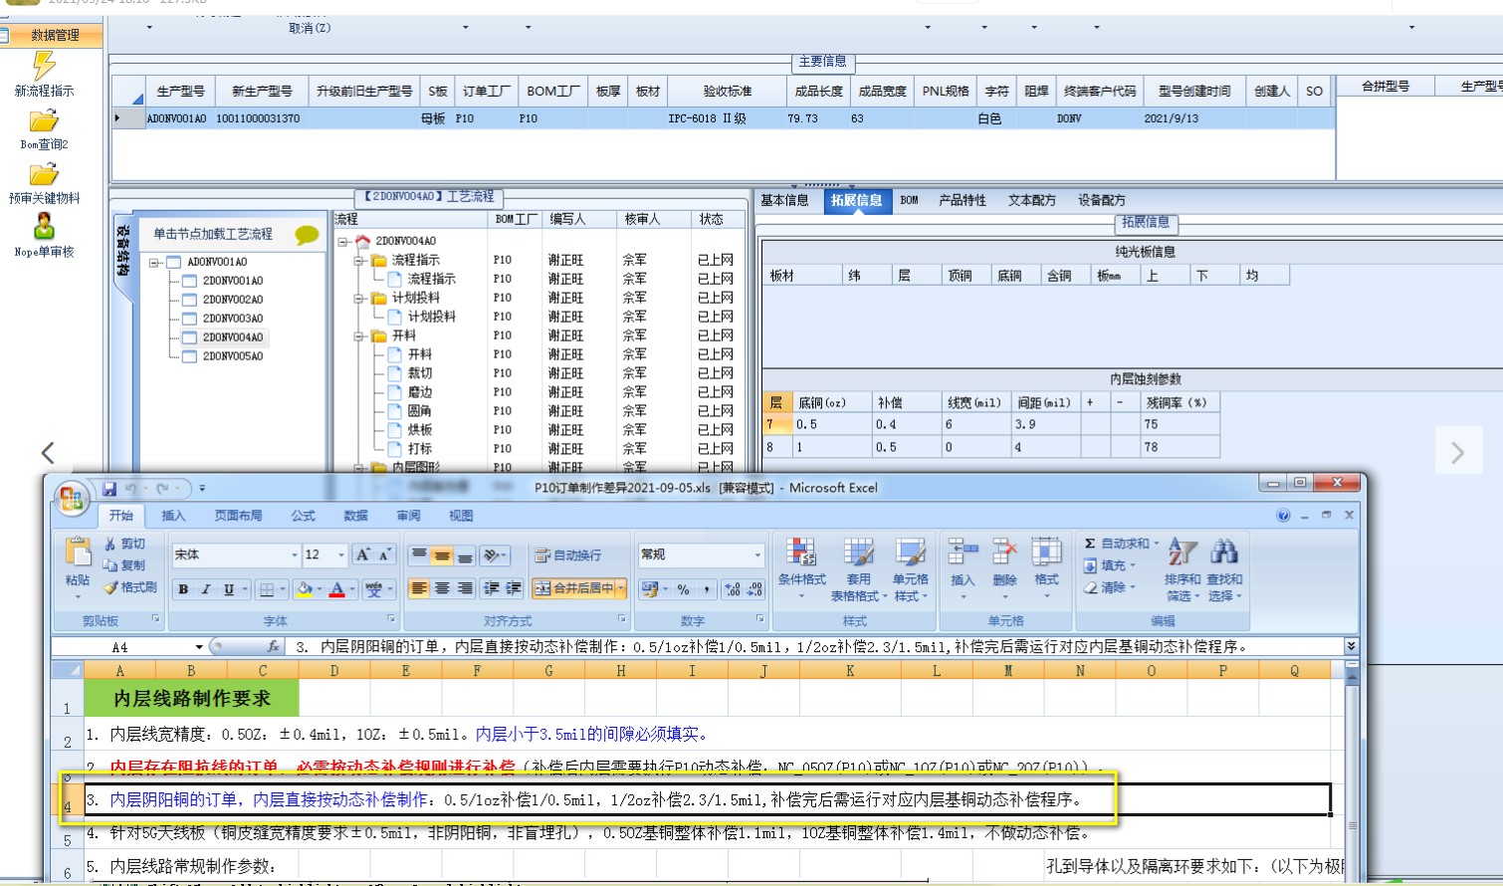Click the Conditional Formatting (条件格式) icon
The height and width of the screenshot is (886, 1503).
click(x=801, y=553)
